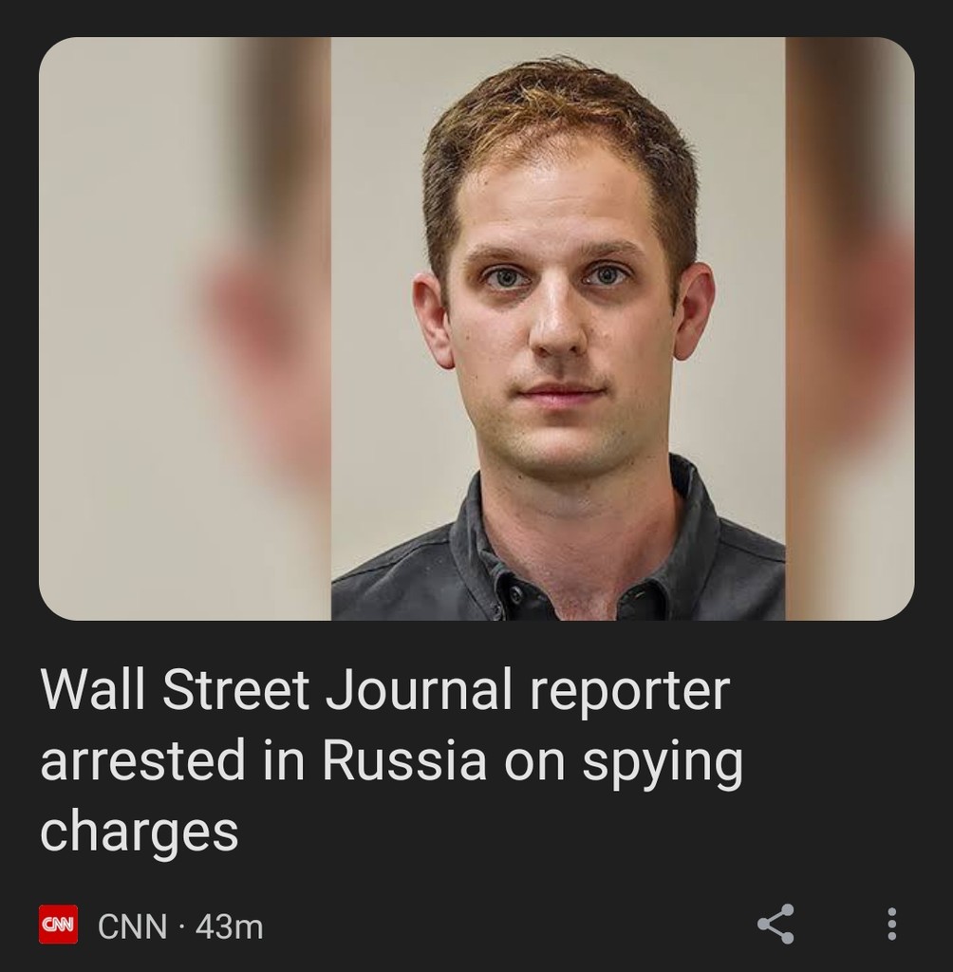
Task: Share this CNN story via the share button
Action: point(775,924)
